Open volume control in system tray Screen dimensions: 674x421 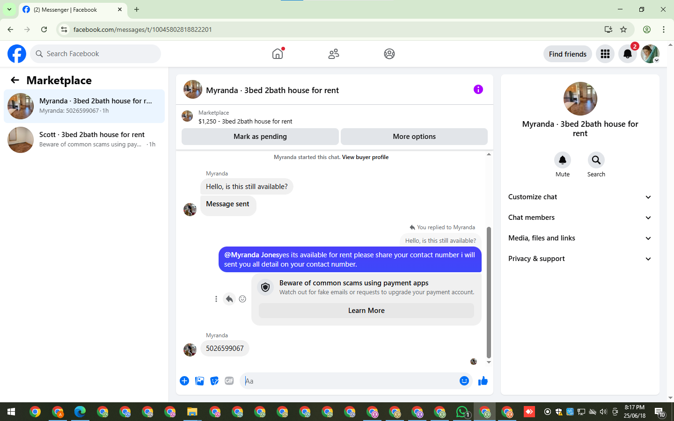click(x=603, y=412)
